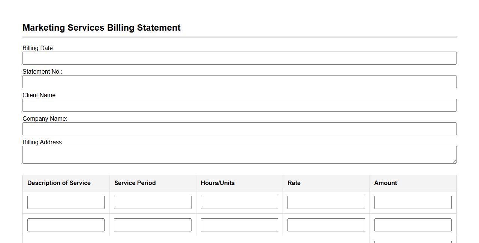Click the Description of Service column header
The image size is (479, 243).
59,183
